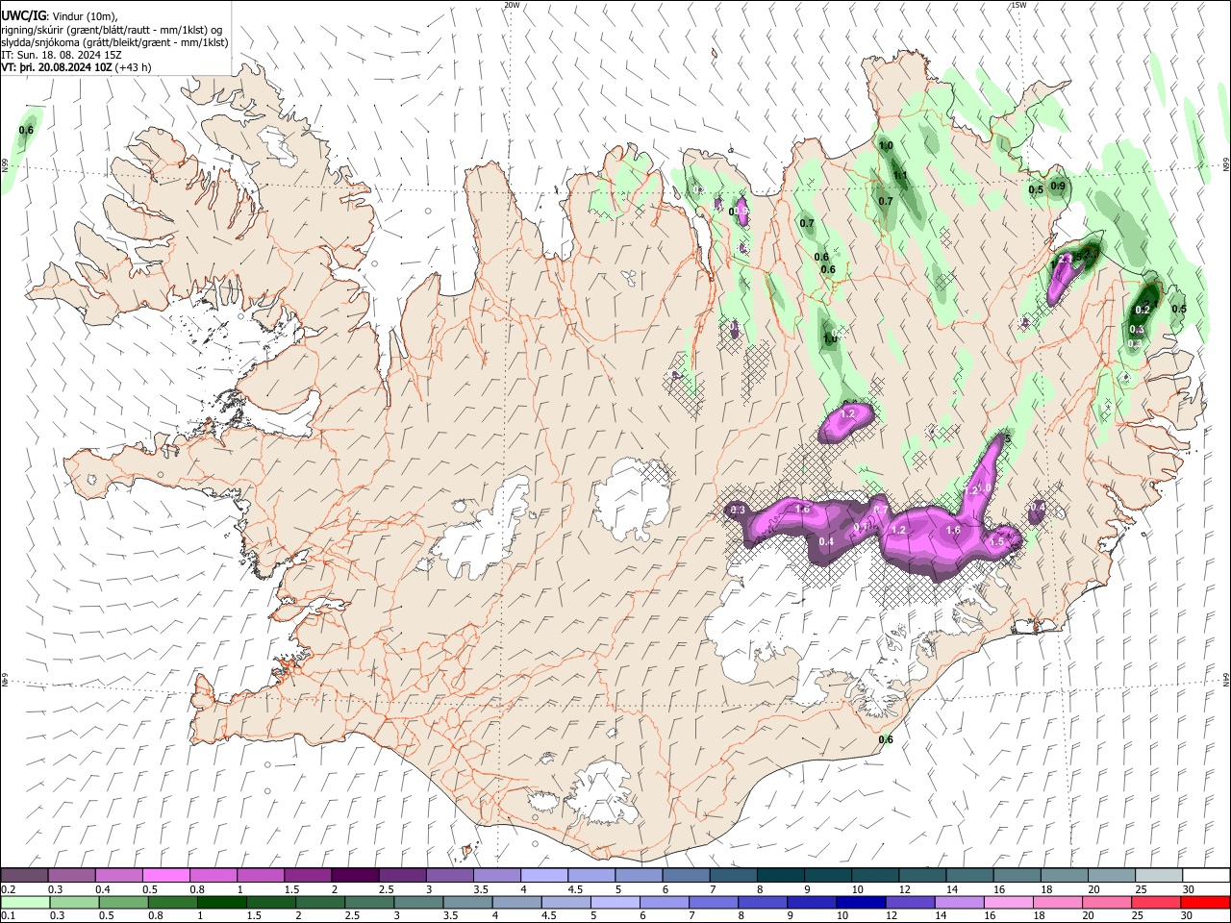The height and width of the screenshot is (923, 1231).
Task: Pick the medium green 0.5 swatch in the lower legend
Action: [123, 902]
